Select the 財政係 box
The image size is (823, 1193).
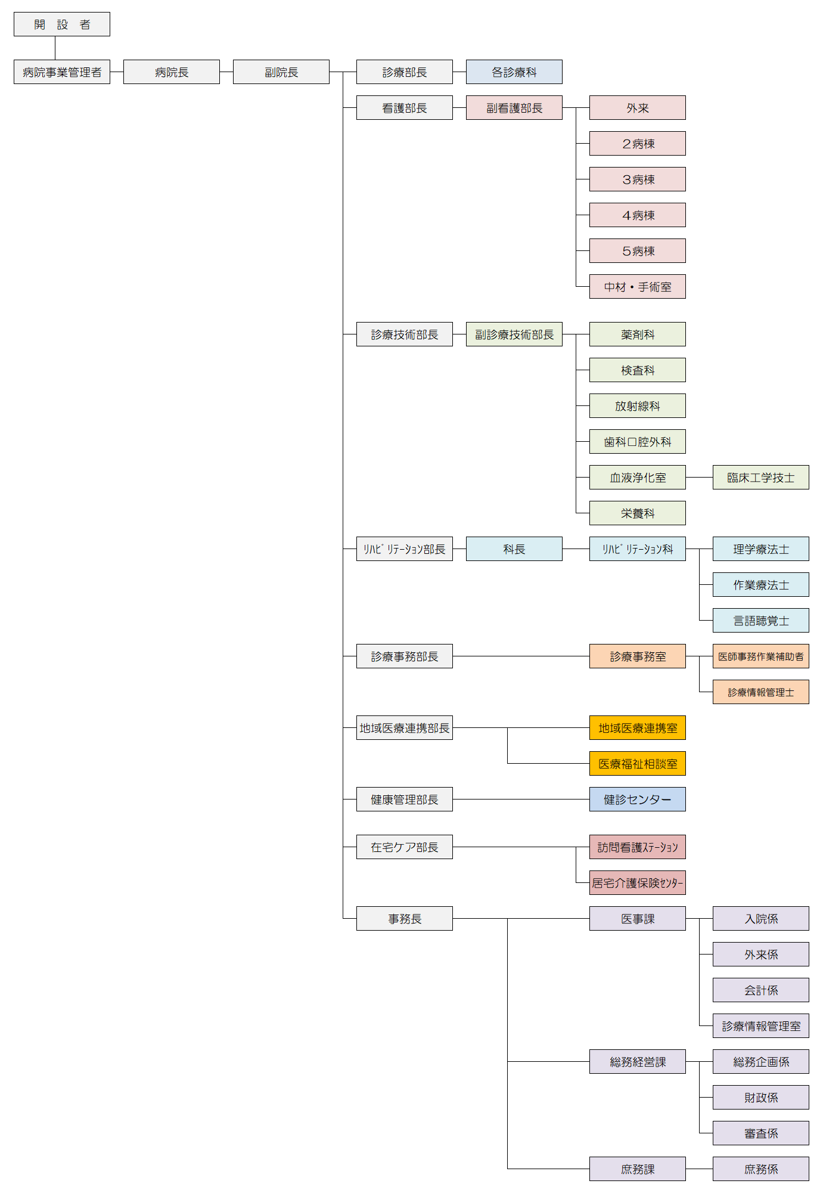(x=760, y=1098)
